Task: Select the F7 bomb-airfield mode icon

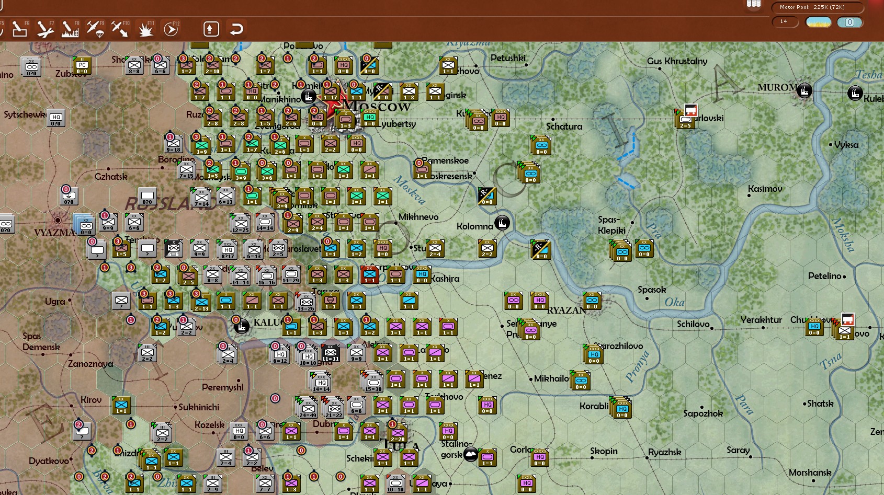Action: coord(45,29)
